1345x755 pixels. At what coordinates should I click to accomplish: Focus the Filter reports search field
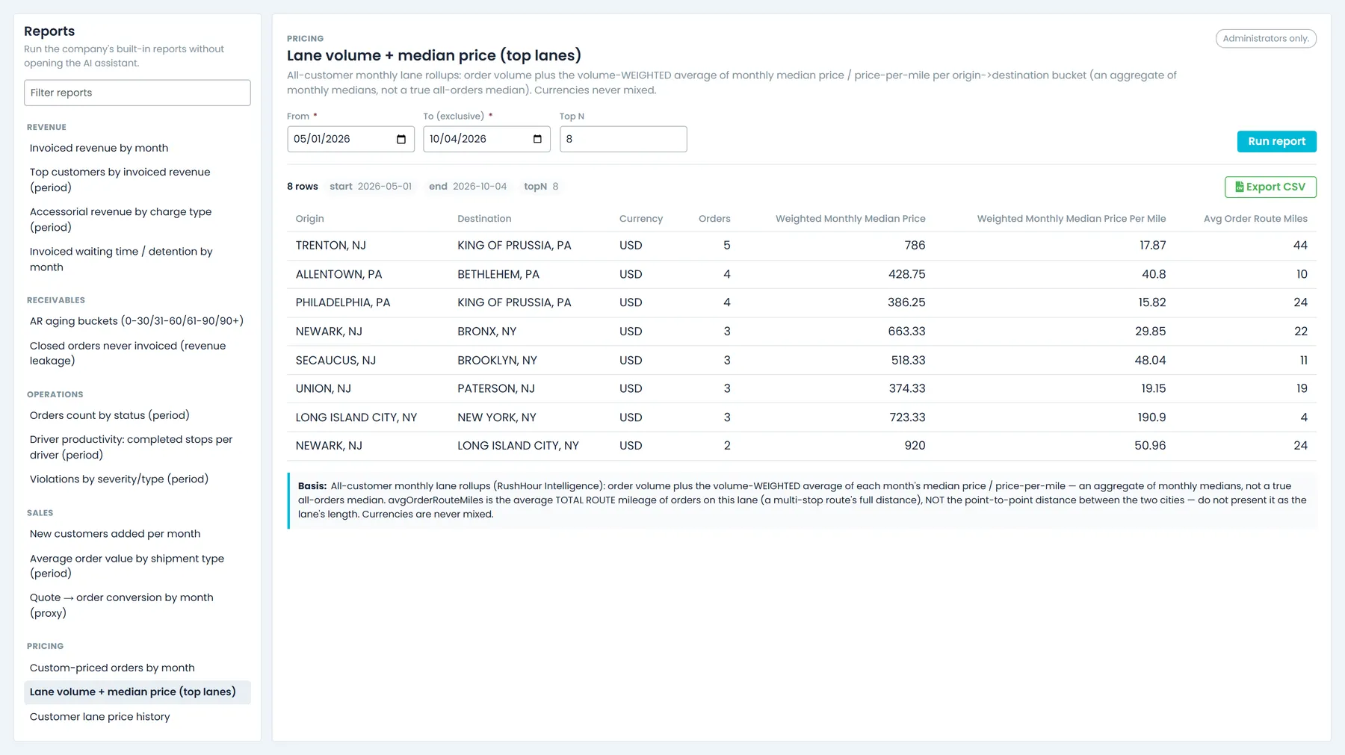pos(137,93)
